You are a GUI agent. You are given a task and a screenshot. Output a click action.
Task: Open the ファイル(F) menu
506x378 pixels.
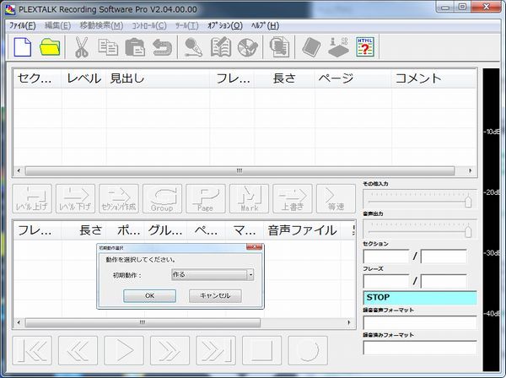pos(22,25)
